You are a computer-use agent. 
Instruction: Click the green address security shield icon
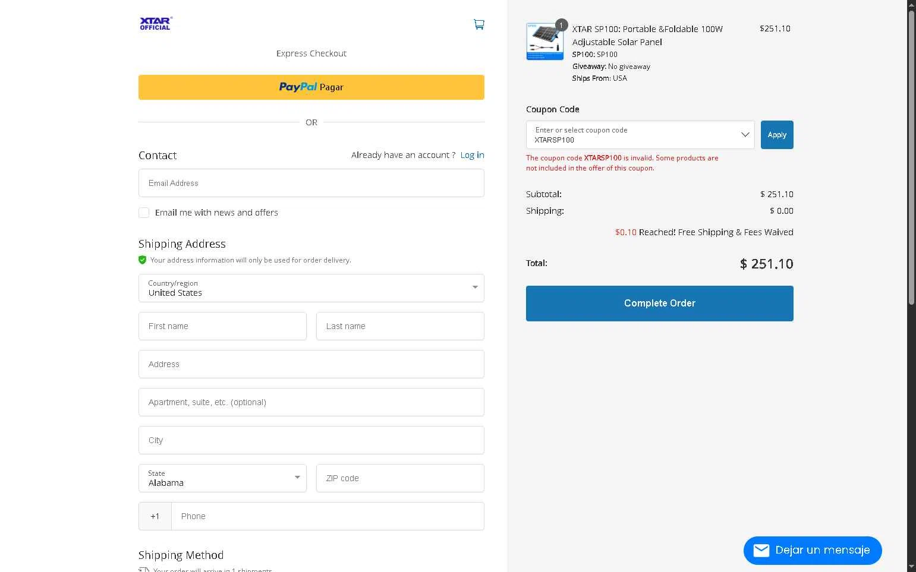pos(143,260)
